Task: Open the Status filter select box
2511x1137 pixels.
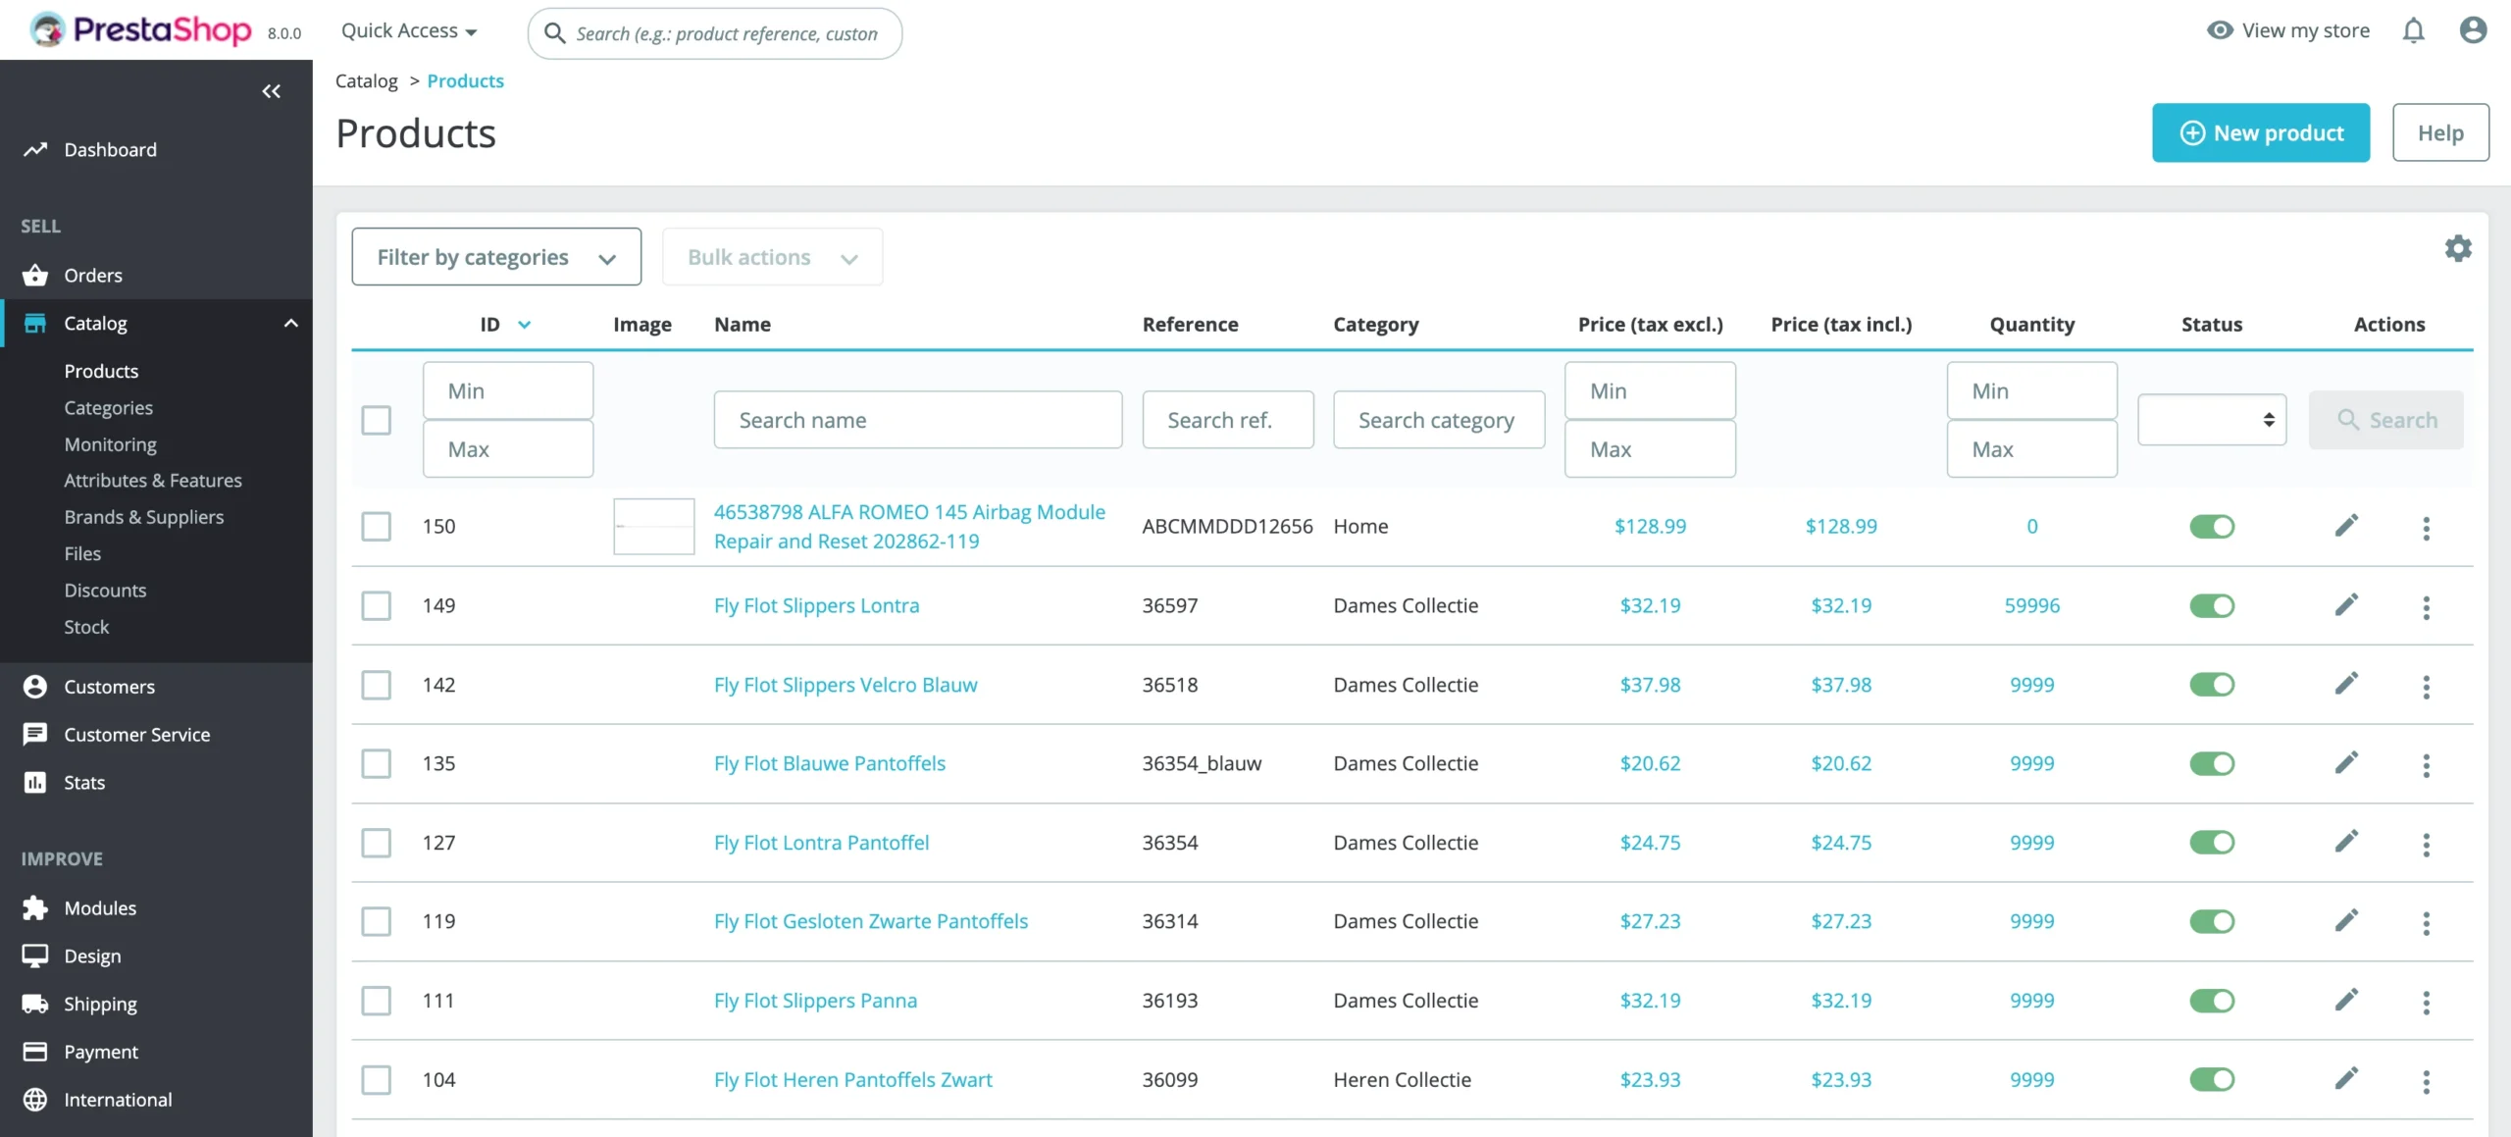Action: pos(2212,420)
